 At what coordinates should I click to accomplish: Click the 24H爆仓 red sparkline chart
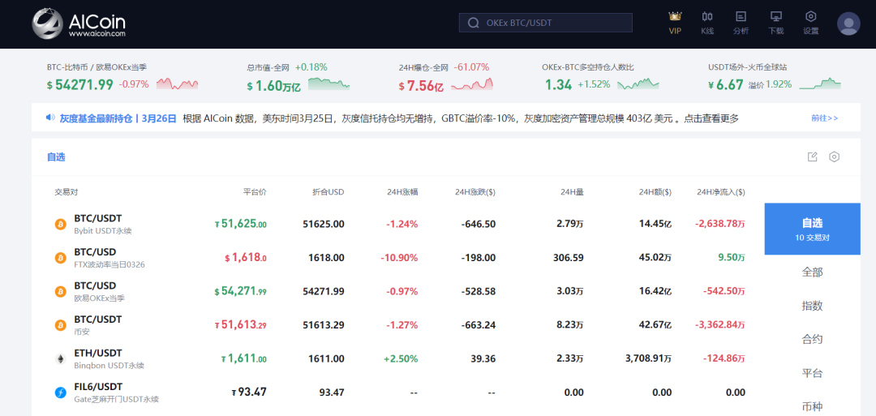coord(472,84)
